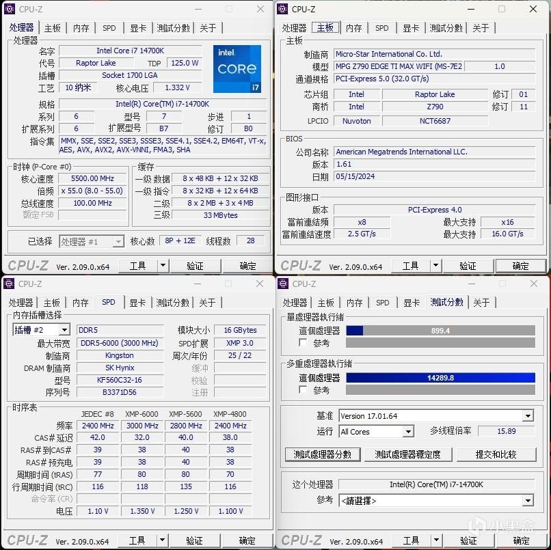Click XMP-6000 voltage 1.350 V cell
This screenshot has height=550, width=551.
click(142, 511)
